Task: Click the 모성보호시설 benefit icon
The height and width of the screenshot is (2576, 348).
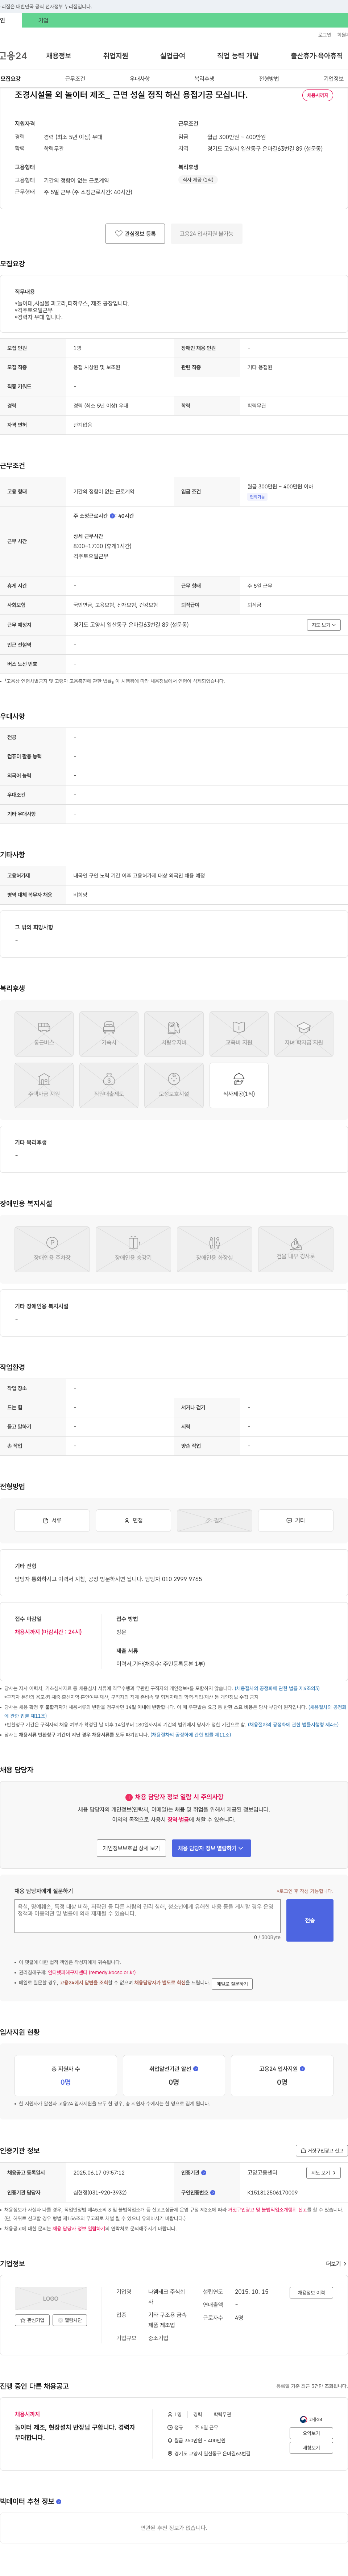Action: [x=174, y=1085]
